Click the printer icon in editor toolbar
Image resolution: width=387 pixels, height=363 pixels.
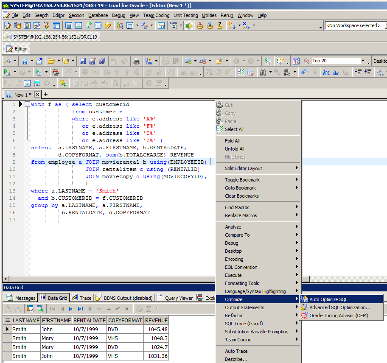tap(137, 61)
